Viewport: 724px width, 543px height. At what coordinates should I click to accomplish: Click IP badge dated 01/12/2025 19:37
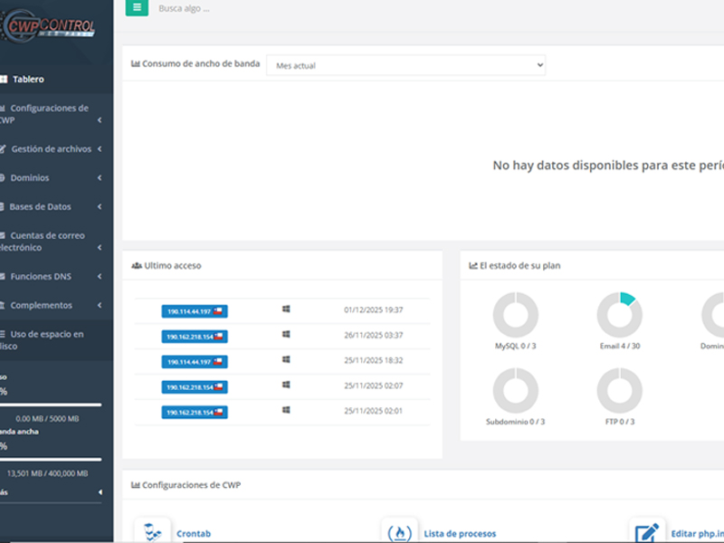click(194, 311)
